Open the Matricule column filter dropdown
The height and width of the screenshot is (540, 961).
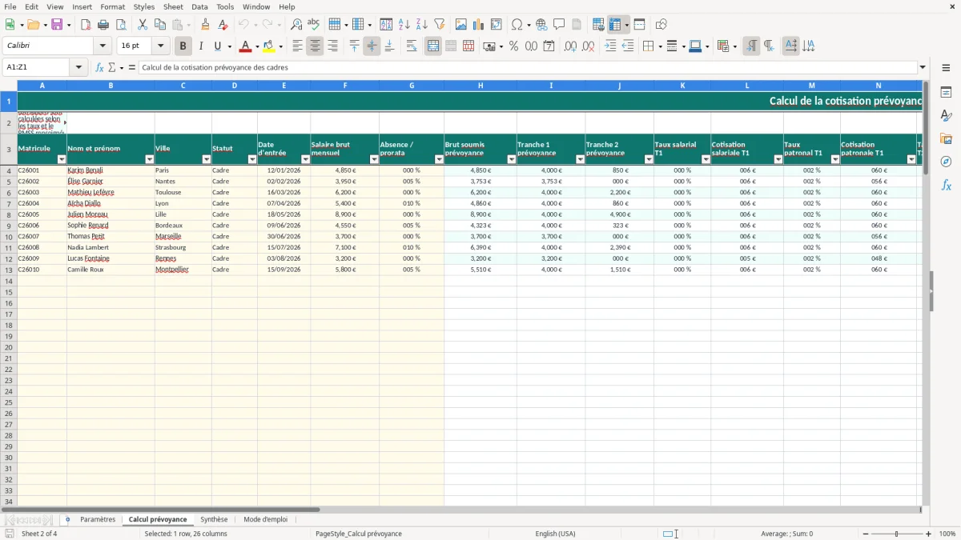coord(62,159)
